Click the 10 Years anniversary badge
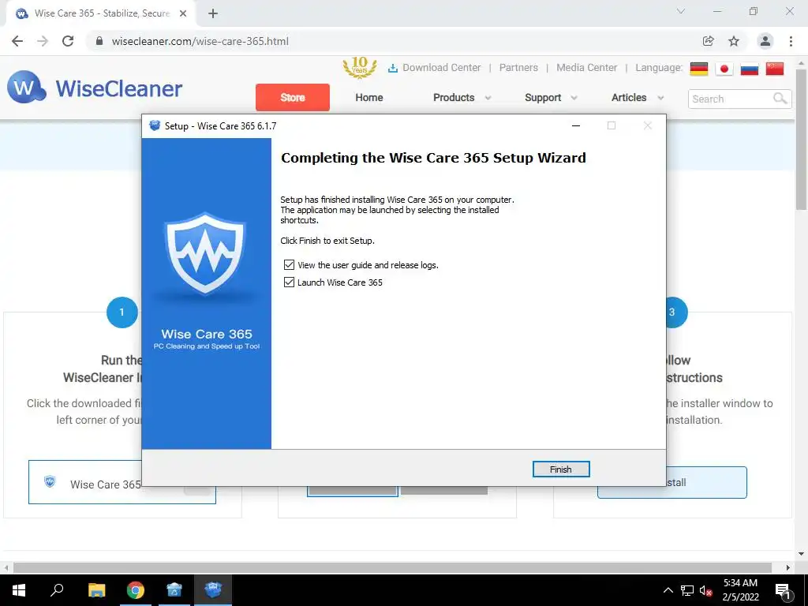 (360, 68)
